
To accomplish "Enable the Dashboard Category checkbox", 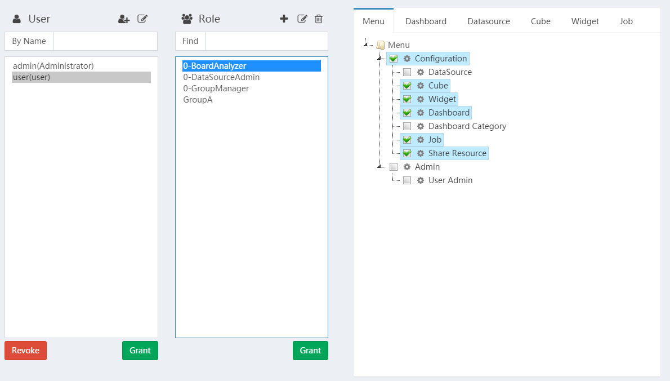I will 407,126.
